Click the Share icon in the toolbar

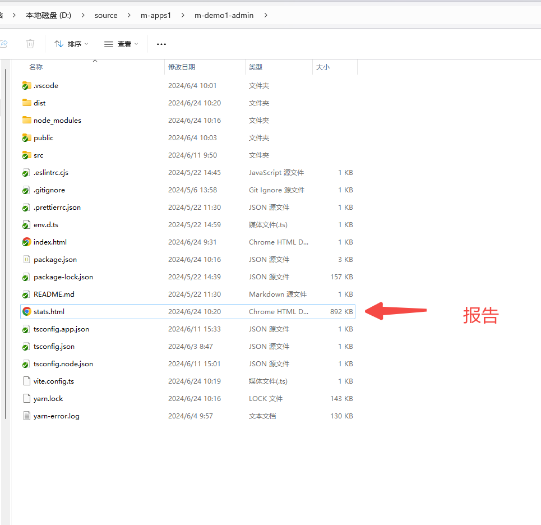click(4, 43)
